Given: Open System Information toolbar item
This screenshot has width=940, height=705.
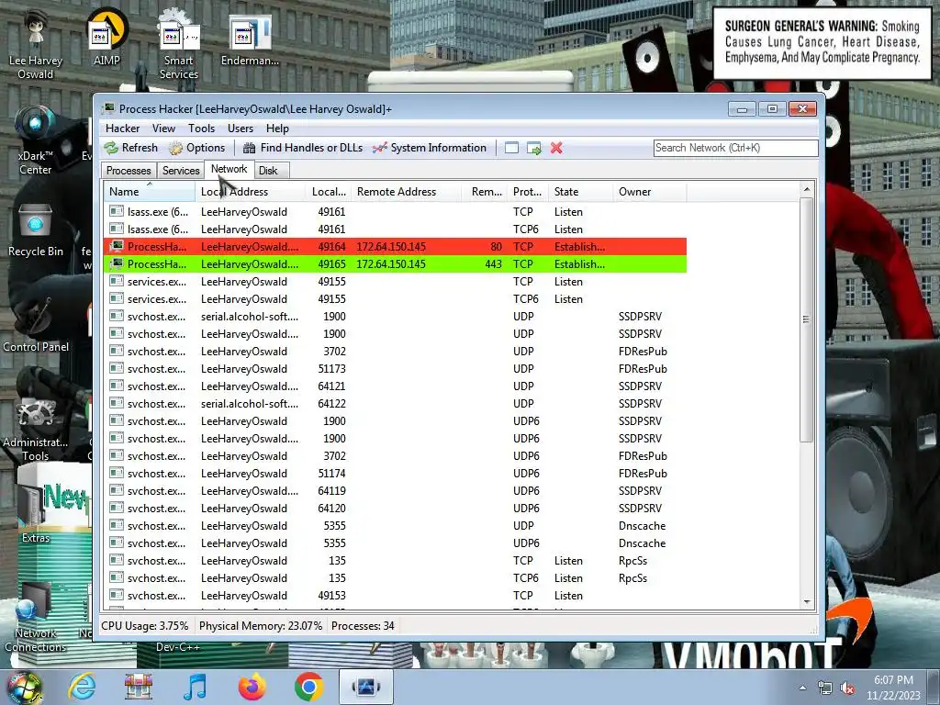Looking at the screenshot, I should pos(430,148).
